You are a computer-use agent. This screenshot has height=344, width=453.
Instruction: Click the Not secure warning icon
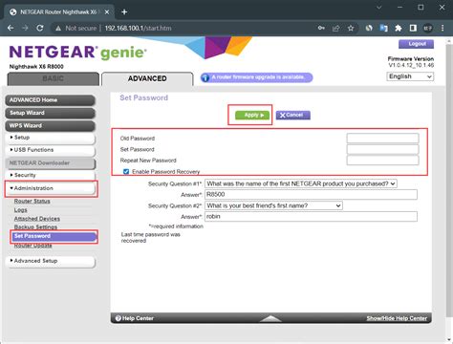click(x=58, y=29)
